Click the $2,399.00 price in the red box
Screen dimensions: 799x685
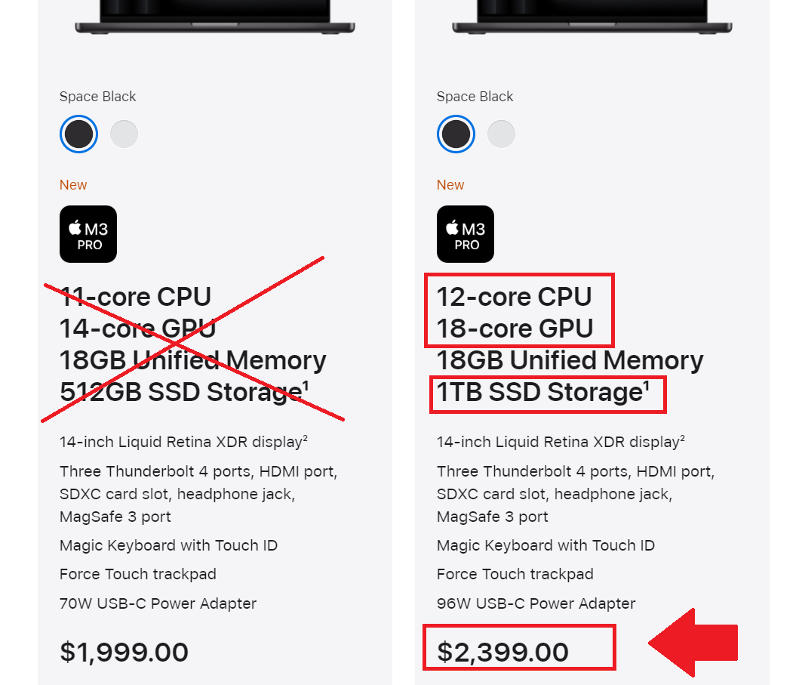[502, 652]
